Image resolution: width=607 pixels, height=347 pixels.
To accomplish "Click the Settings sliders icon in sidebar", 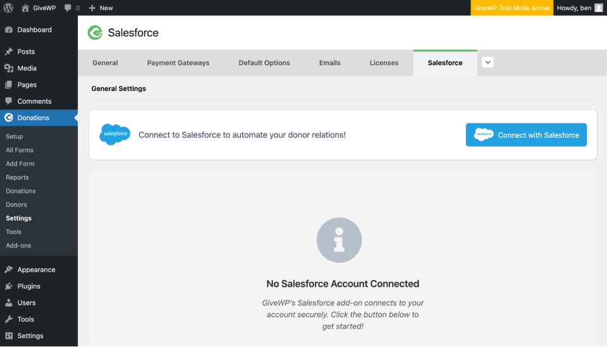I will point(8,336).
